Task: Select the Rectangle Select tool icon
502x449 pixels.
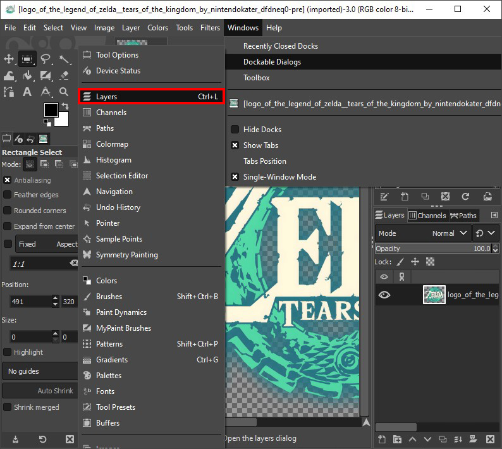Action: (27, 59)
